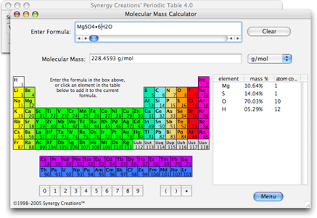Sort by the element column header

click(x=228, y=79)
